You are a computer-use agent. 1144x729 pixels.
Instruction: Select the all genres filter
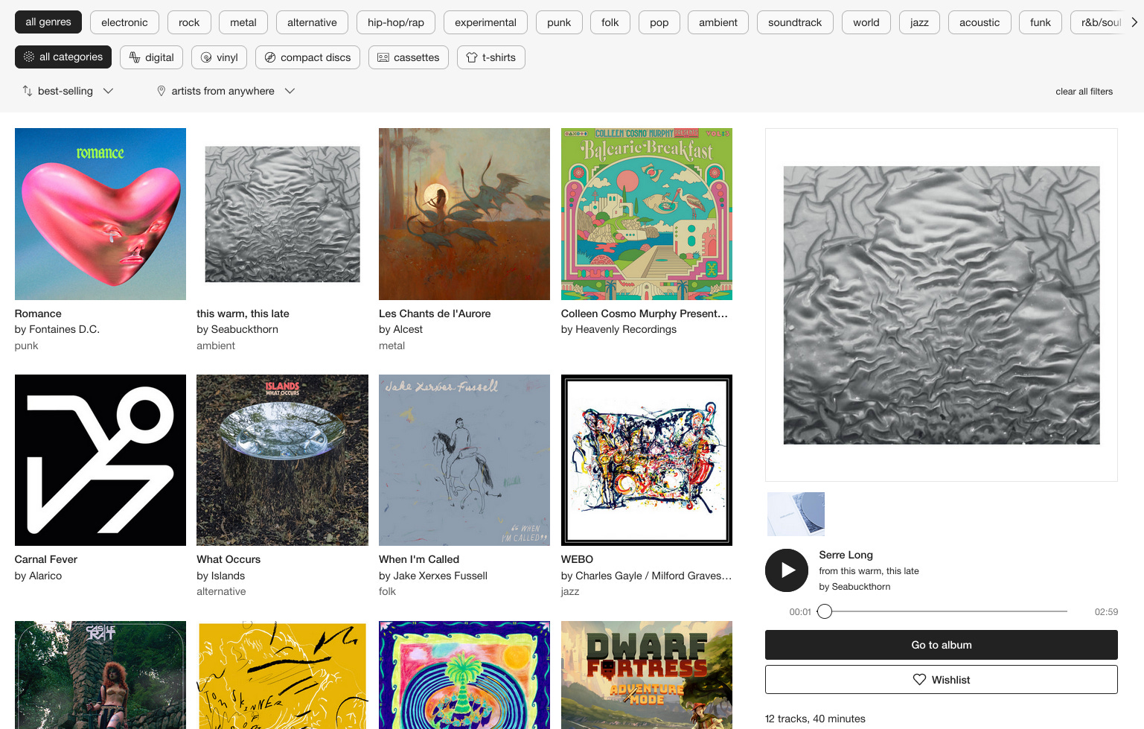click(x=48, y=22)
